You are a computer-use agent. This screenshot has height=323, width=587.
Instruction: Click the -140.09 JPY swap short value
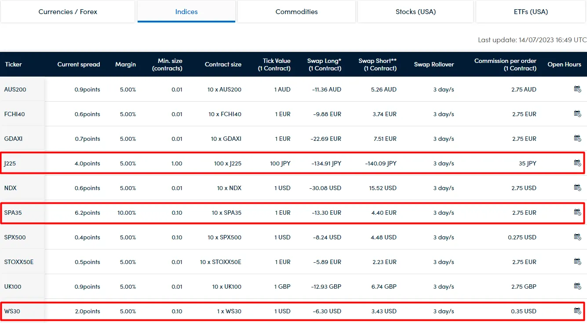pos(380,163)
